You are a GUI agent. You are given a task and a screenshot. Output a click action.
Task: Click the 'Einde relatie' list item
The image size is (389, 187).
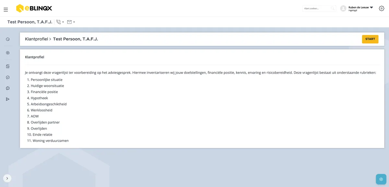pyautogui.click(x=42, y=135)
